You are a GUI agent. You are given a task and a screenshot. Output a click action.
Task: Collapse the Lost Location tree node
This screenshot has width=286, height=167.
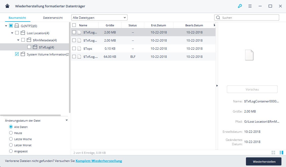coord(12,33)
